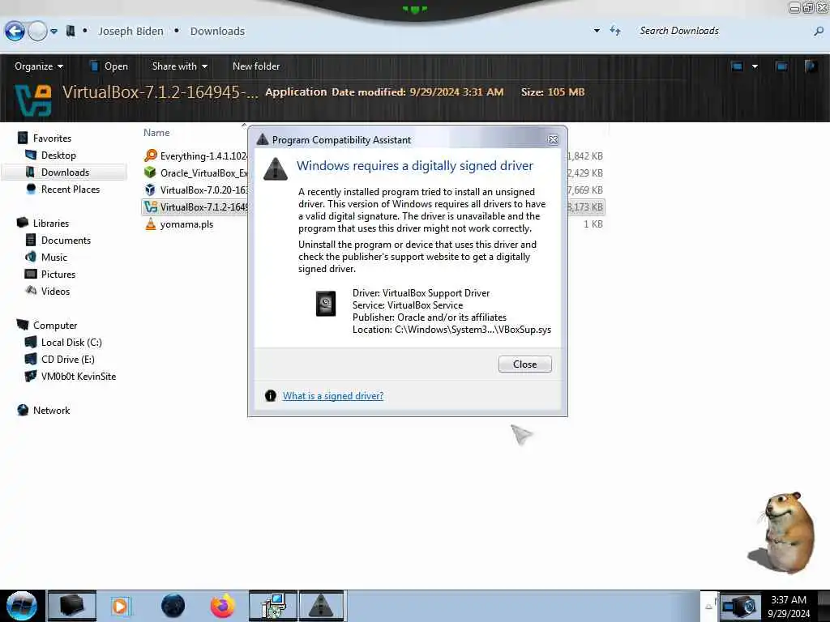Select the VirtualBox-7.1.2 installer file
This screenshot has width=830, height=622.
point(195,207)
